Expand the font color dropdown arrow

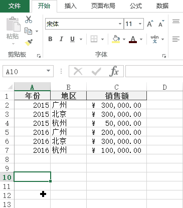point(141,40)
